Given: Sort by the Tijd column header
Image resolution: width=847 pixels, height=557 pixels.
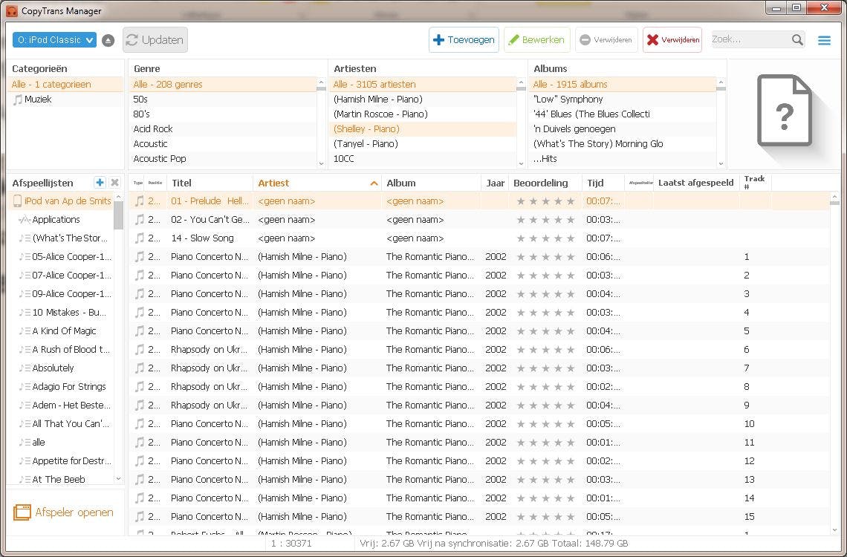Looking at the screenshot, I should pos(603,183).
